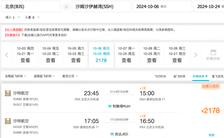Sort by 价格排序 price
224x138 pixels.
point(200,76)
